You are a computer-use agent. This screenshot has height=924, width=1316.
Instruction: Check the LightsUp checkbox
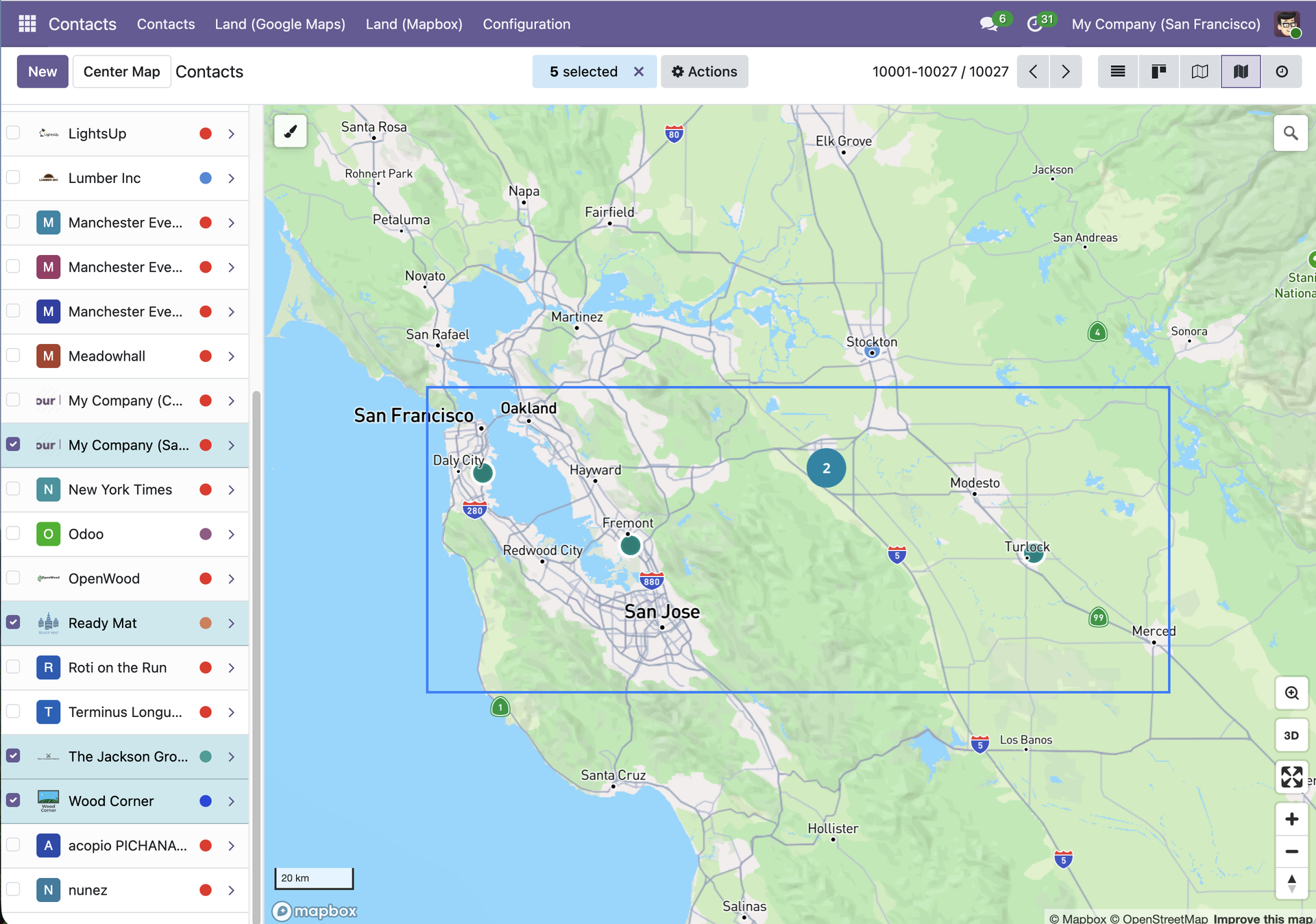(x=13, y=133)
